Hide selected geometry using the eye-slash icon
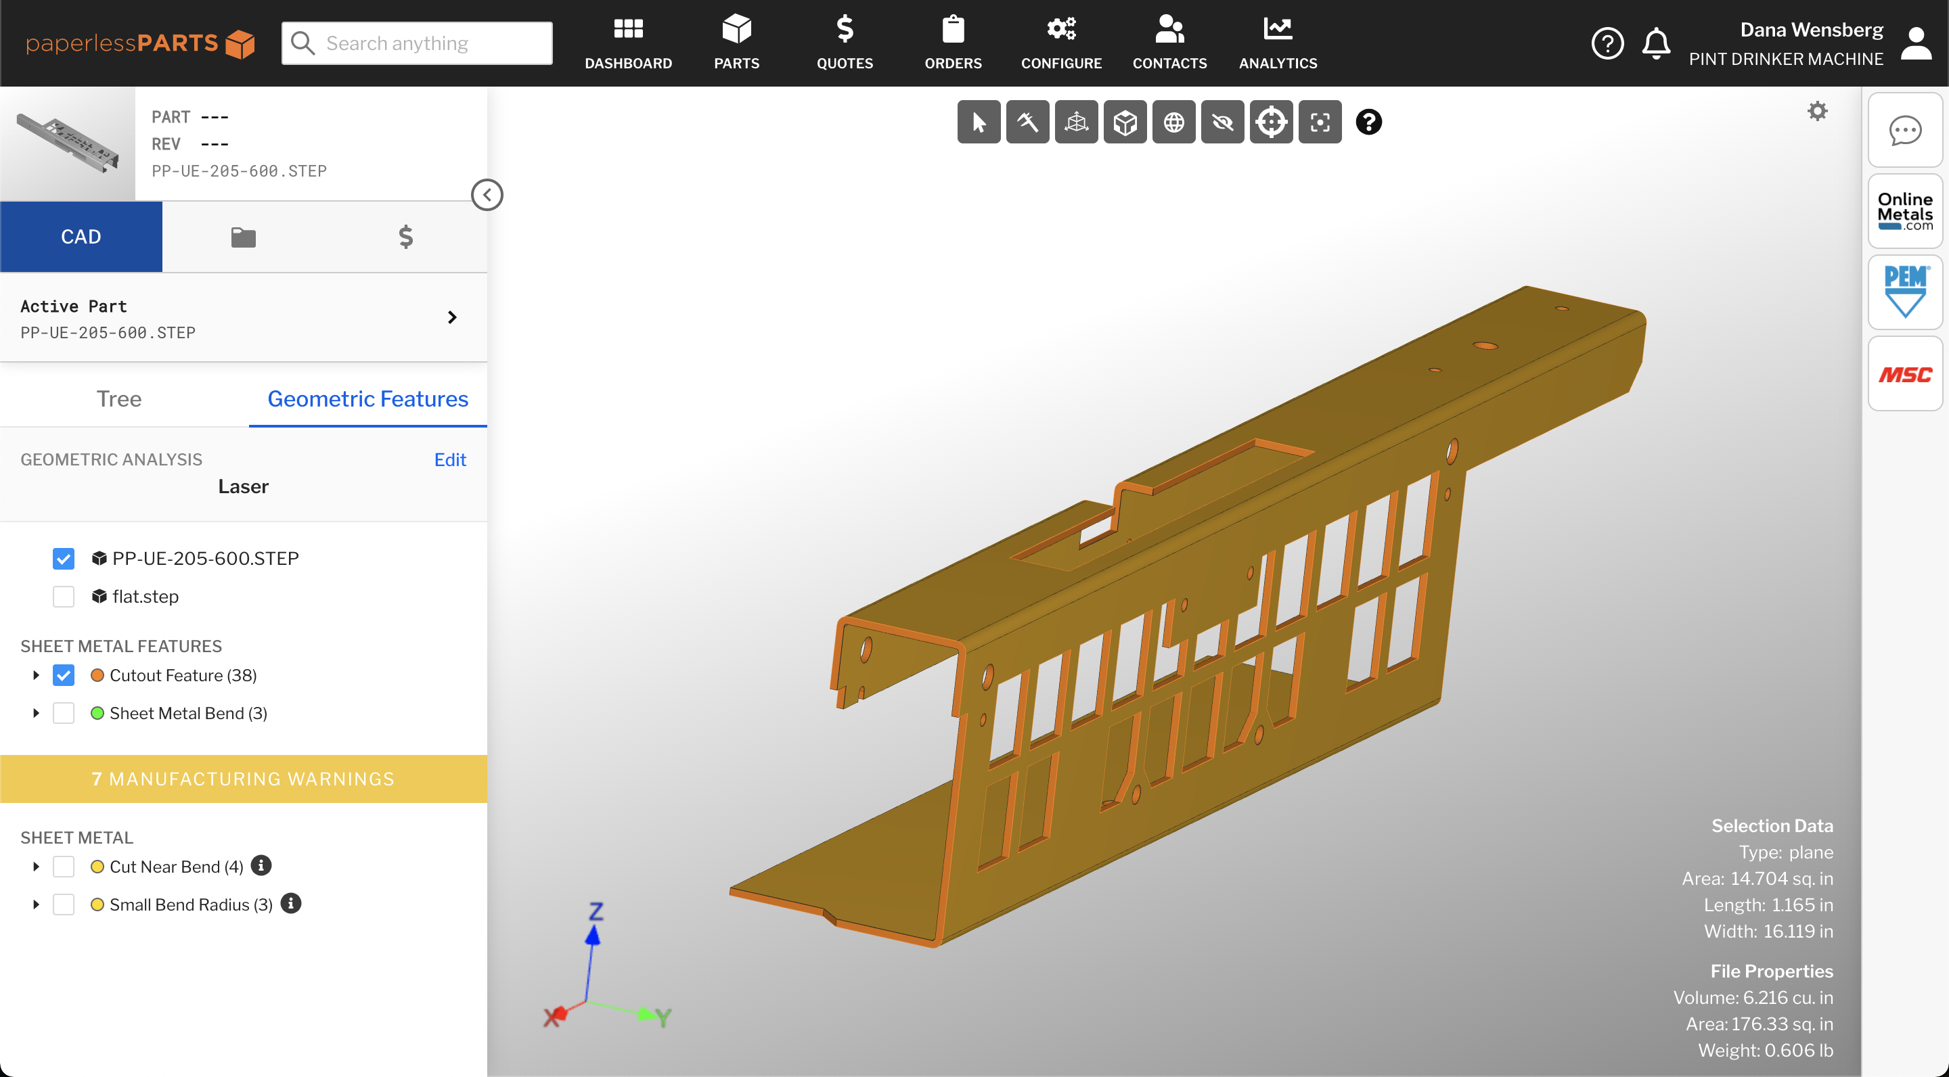The height and width of the screenshot is (1077, 1949). (1223, 121)
